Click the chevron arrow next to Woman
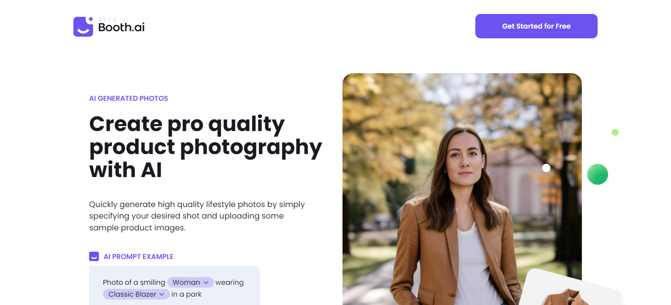 [206, 282]
